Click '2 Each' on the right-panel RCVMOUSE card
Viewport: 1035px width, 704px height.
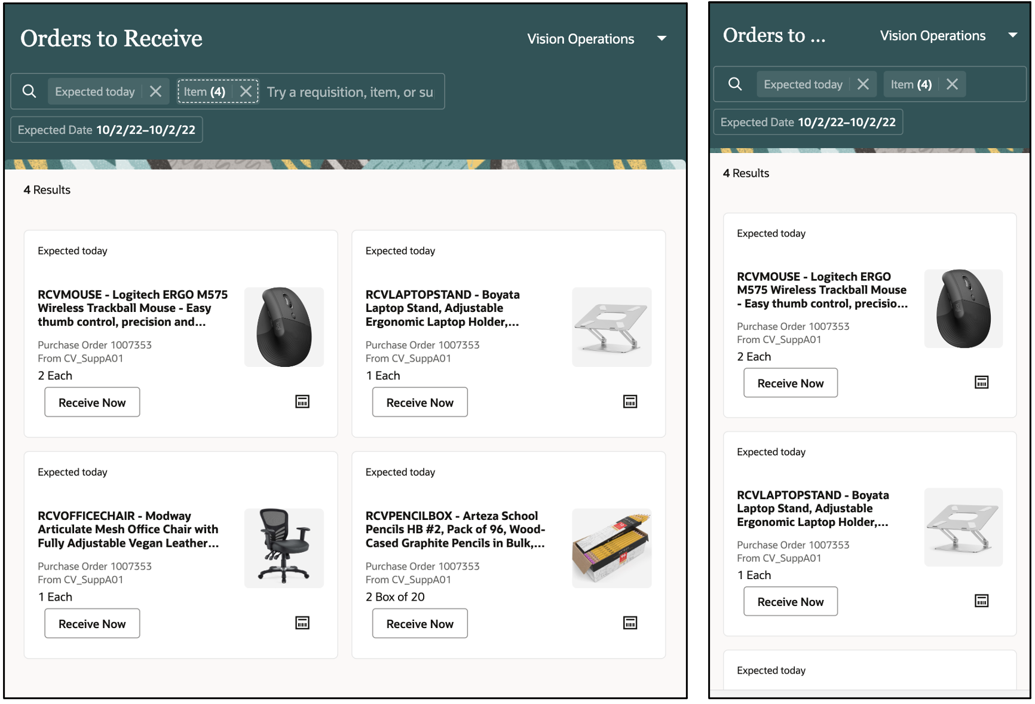pos(754,356)
